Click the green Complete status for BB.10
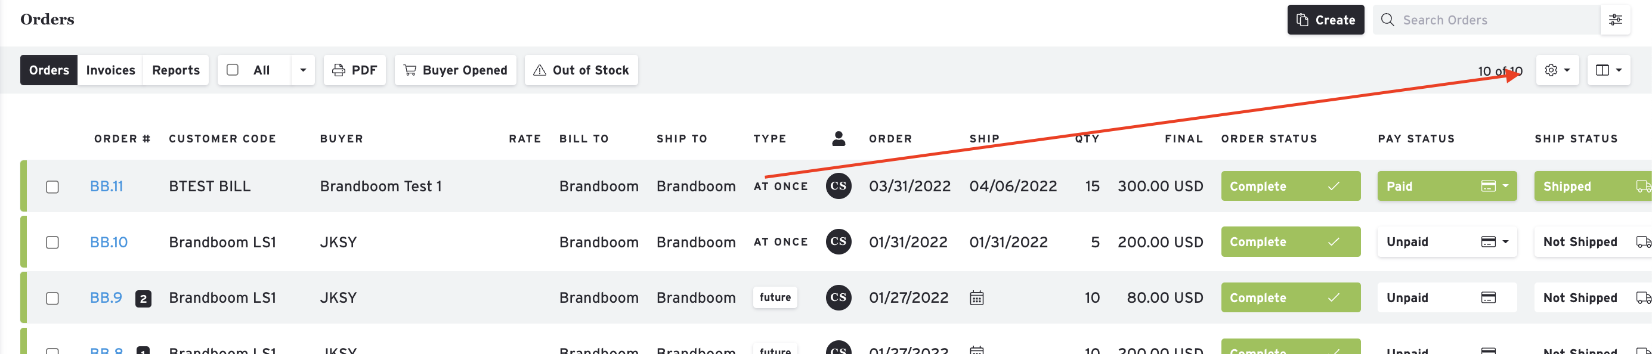Viewport: 1652px width, 354px height. pos(1291,242)
